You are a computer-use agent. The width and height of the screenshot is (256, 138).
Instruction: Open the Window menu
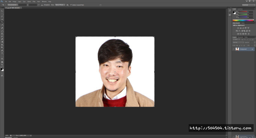tap(44, 1)
